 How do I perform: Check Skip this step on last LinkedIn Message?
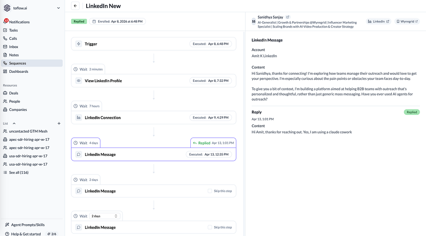(x=210, y=227)
